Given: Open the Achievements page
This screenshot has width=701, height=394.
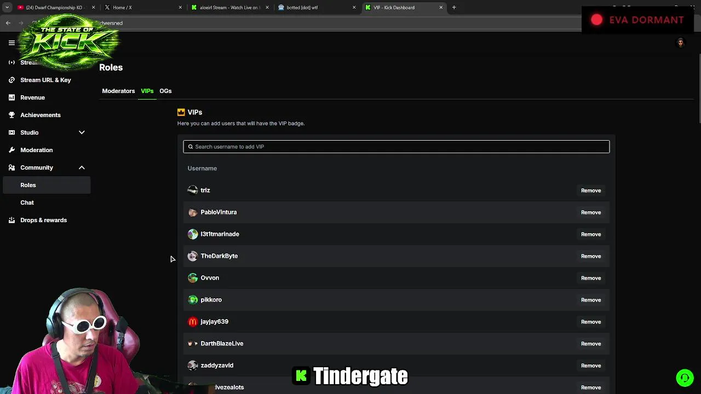Looking at the screenshot, I should pyautogui.click(x=41, y=115).
